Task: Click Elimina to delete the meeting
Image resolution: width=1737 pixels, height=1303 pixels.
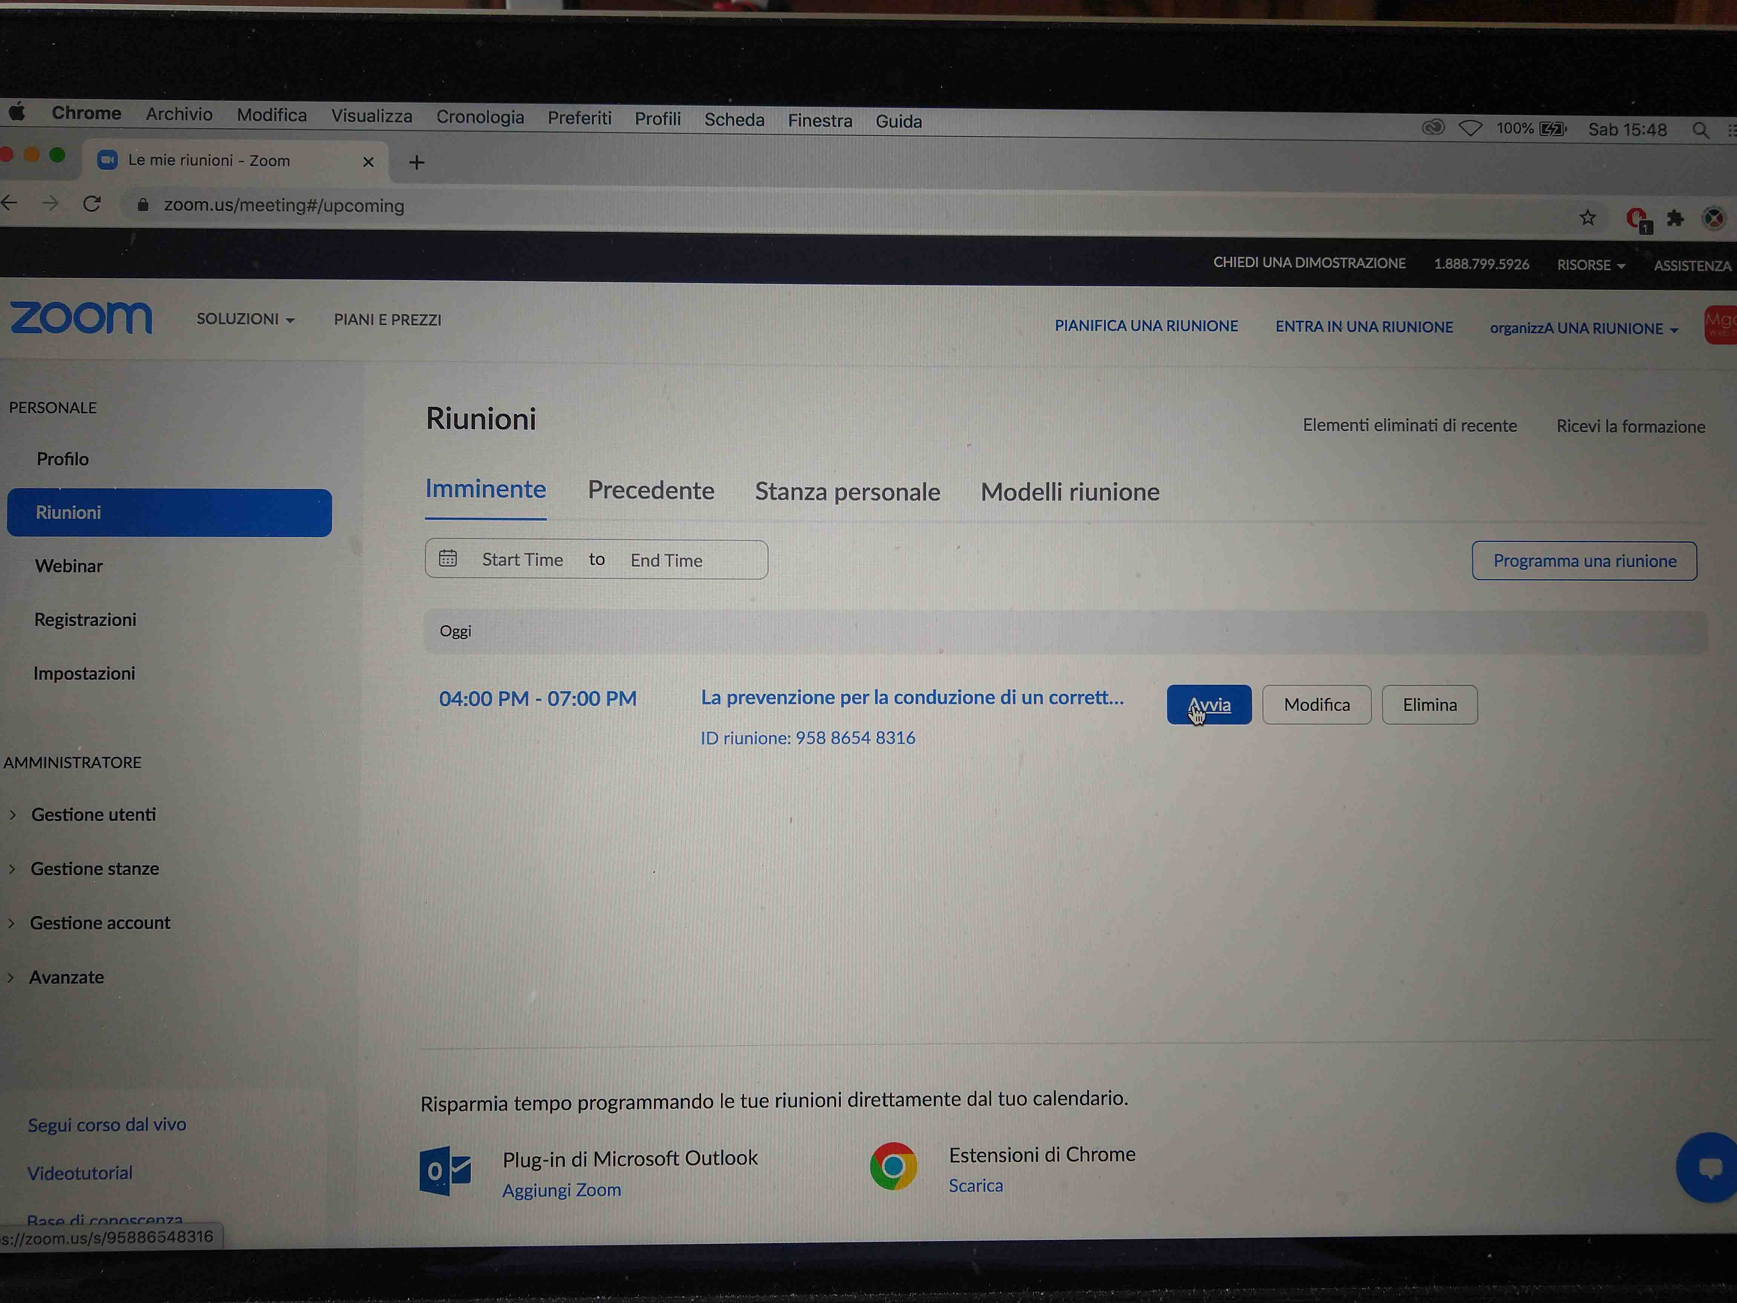Action: click(1429, 705)
